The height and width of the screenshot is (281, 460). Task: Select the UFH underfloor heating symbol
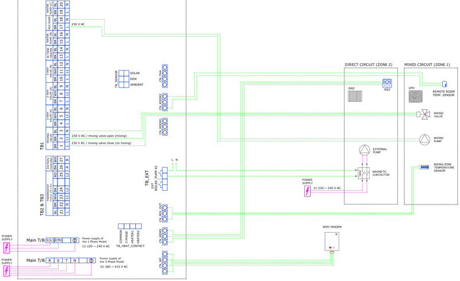[x=415, y=97]
